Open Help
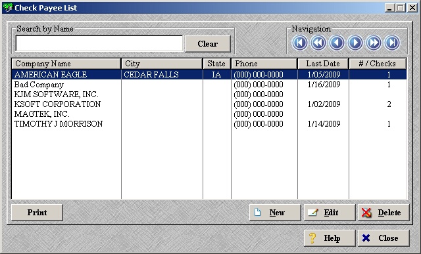 (x=330, y=238)
